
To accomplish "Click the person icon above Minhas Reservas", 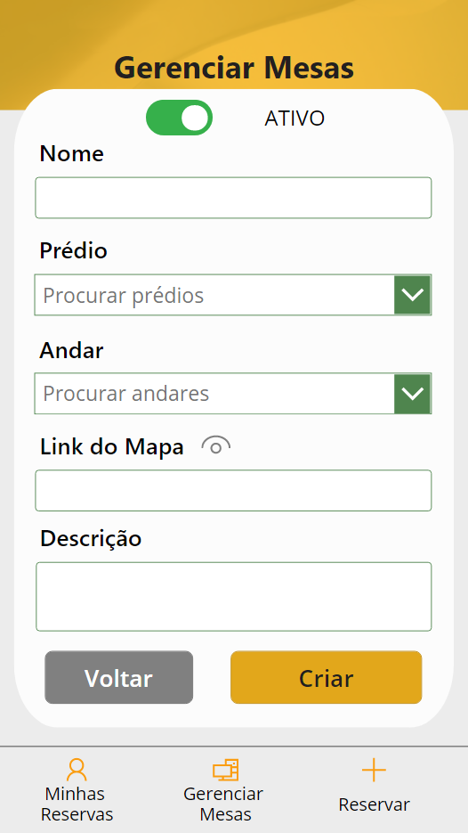I will [77, 770].
